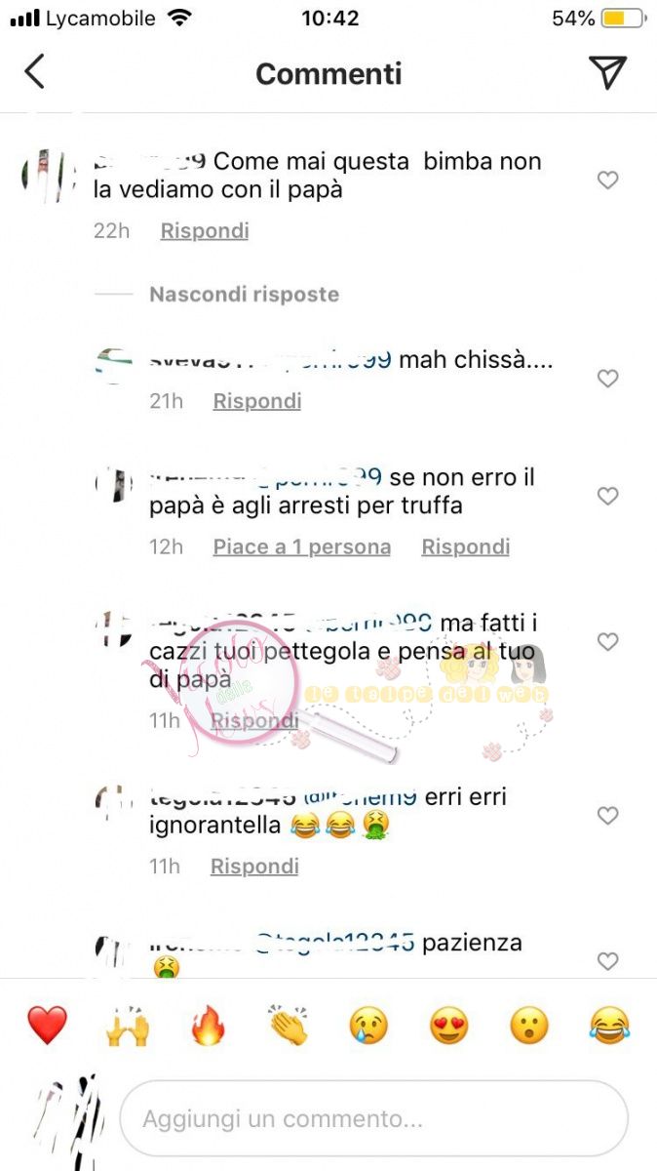Screen dimensions: 657x1171
Task: Tap heart on 'erri erri ignorantella' reply
Action: click(x=607, y=816)
